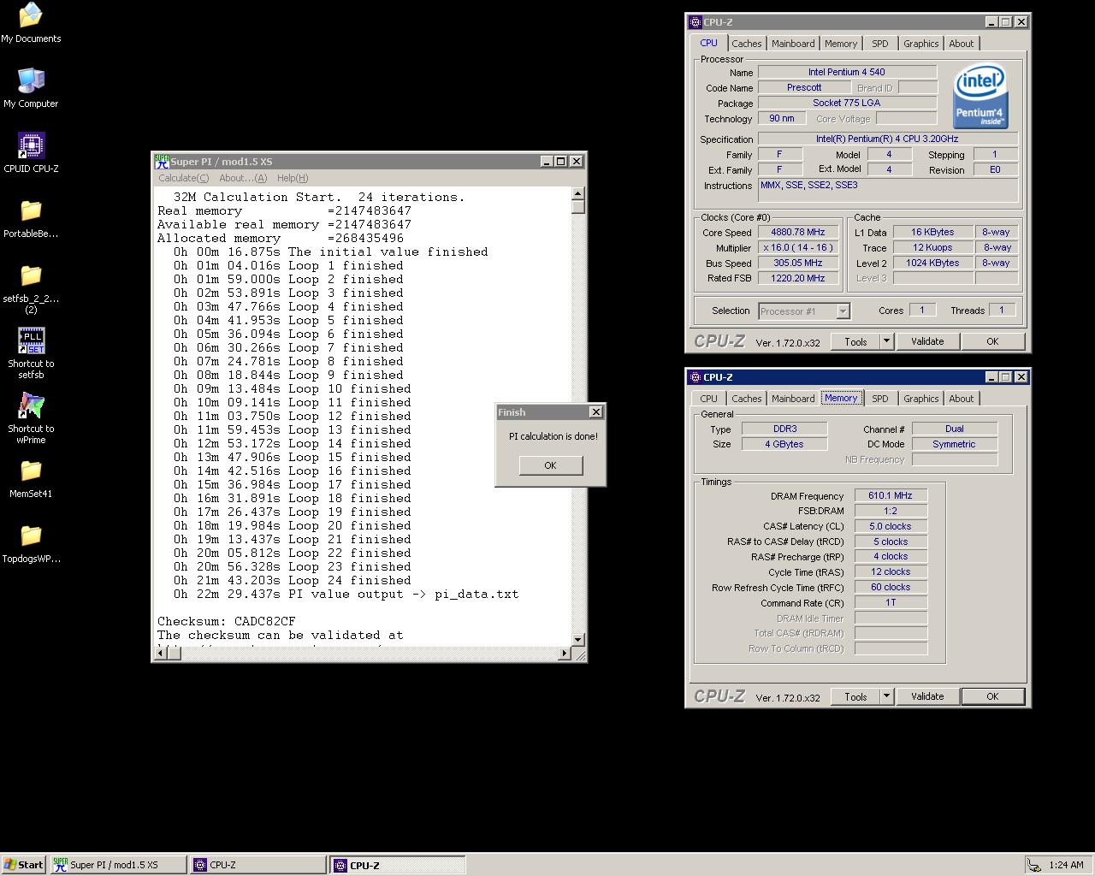Launch the Shortcut to setfsb icon
Screen dimensions: 1095x876
click(x=31, y=353)
